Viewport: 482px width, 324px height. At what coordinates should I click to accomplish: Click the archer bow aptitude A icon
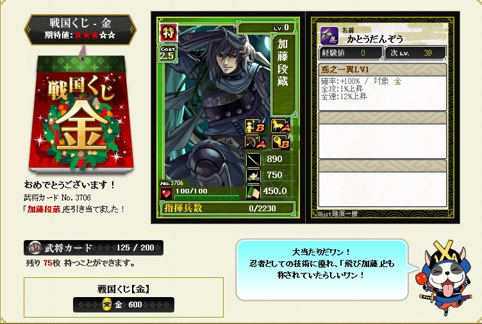[x=255, y=143]
